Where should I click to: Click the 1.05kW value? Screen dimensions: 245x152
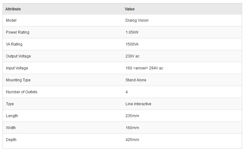click(x=132, y=32)
